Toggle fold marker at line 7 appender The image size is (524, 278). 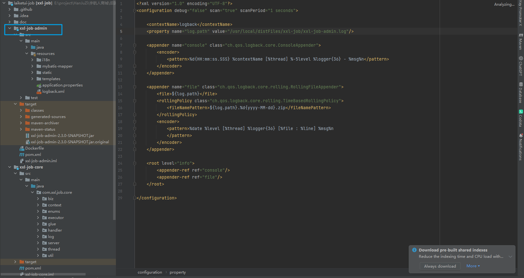click(x=135, y=45)
